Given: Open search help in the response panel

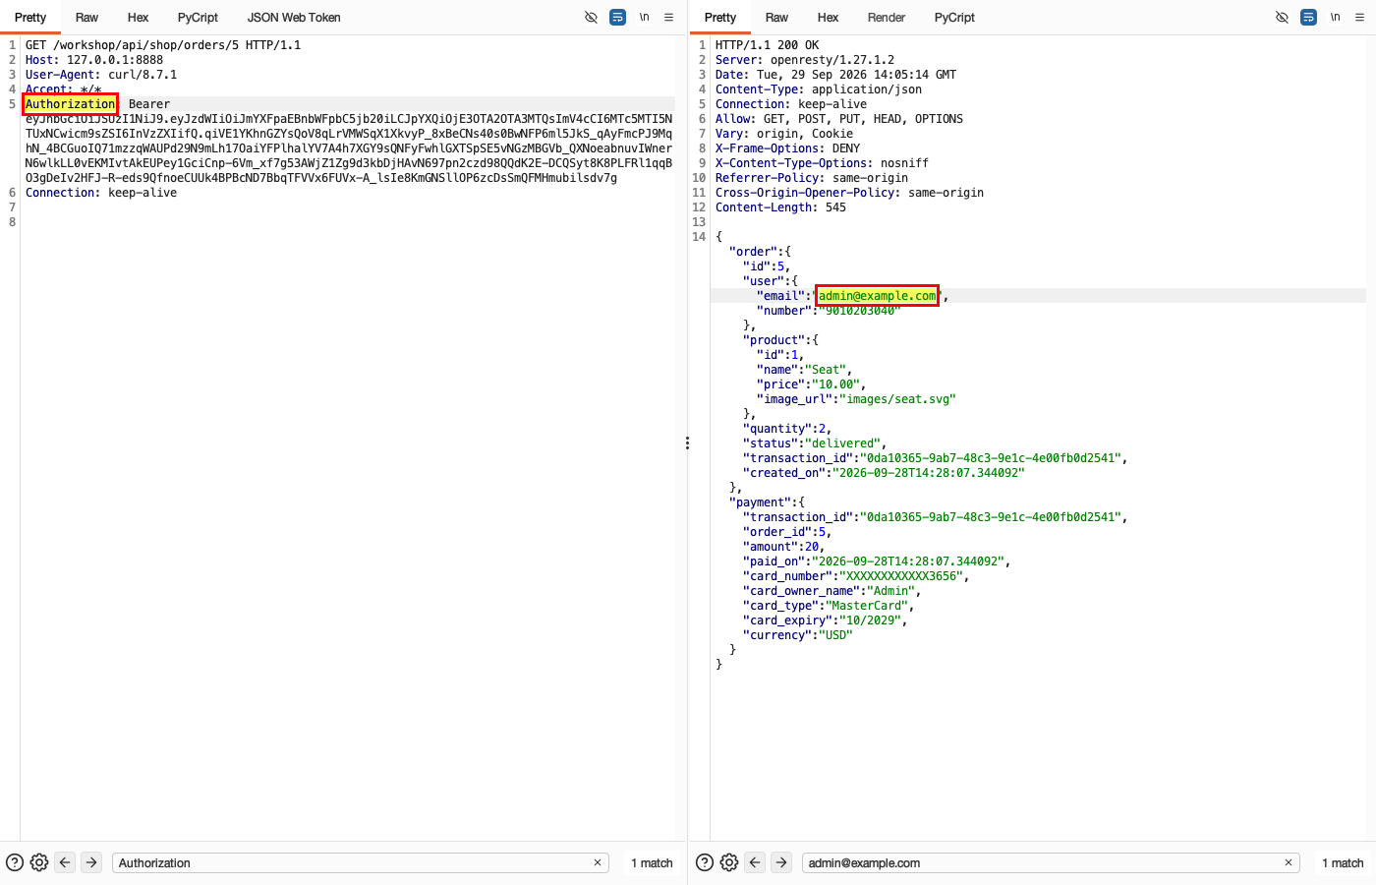Looking at the screenshot, I should click(705, 862).
